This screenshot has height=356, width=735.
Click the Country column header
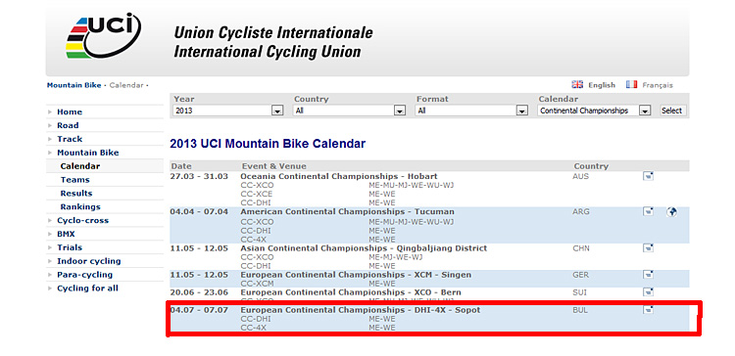(591, 166)
